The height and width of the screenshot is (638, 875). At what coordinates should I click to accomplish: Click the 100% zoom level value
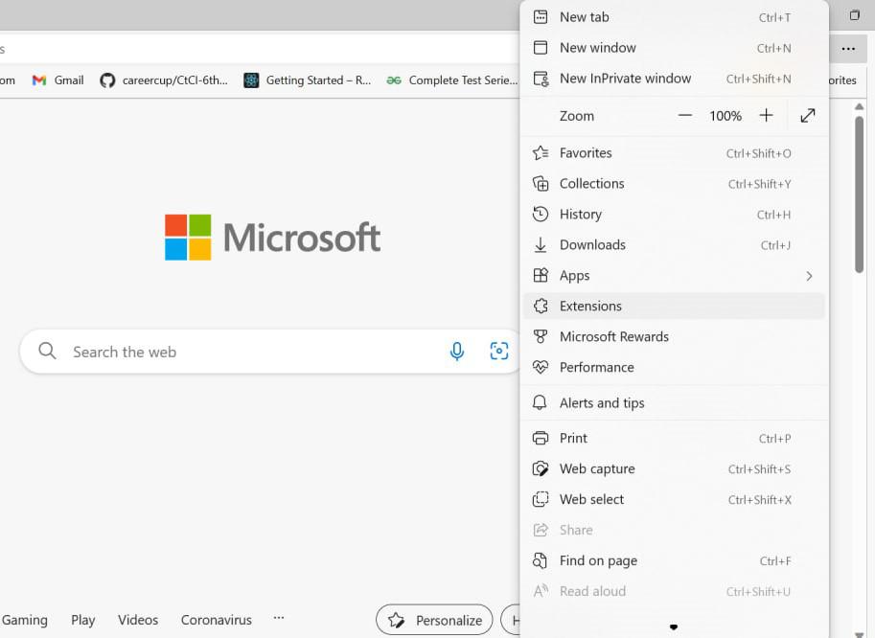[725, 116]
